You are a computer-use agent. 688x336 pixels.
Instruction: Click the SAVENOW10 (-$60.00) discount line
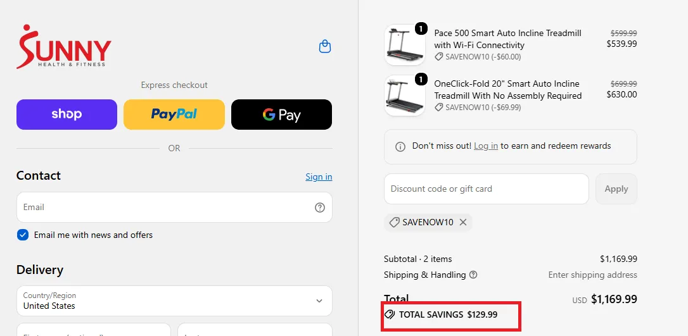pos(478,57)
